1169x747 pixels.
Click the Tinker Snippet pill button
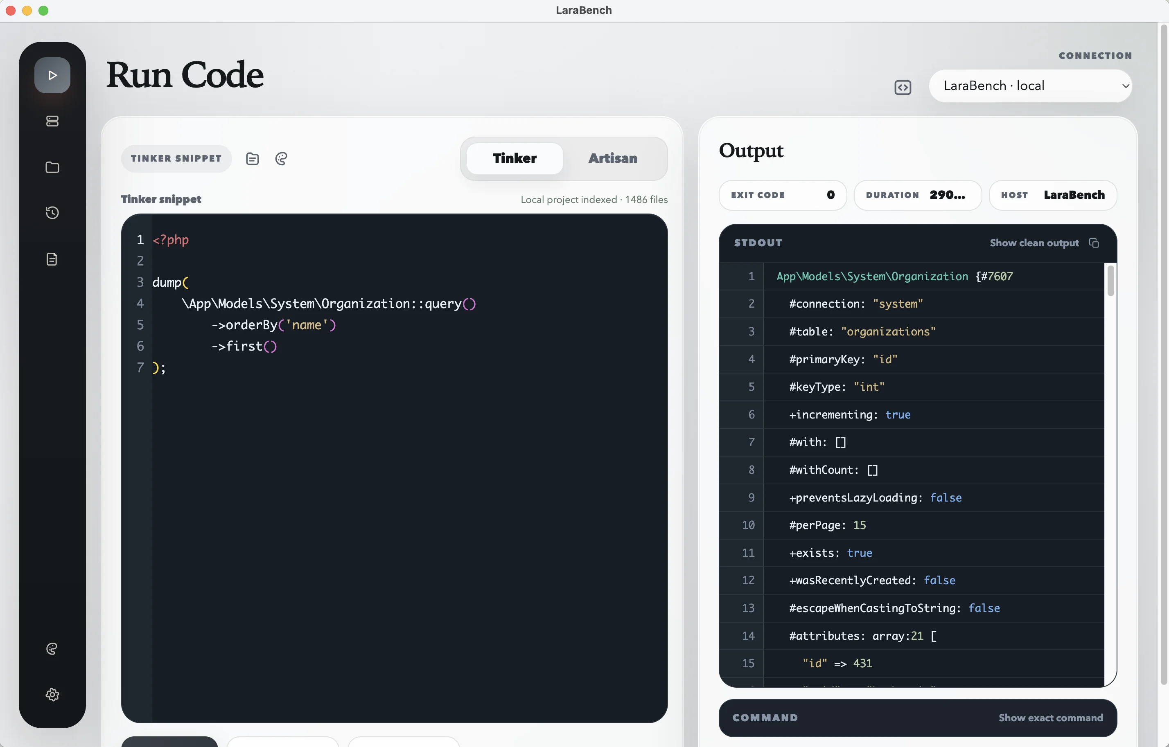pos(176,158)
